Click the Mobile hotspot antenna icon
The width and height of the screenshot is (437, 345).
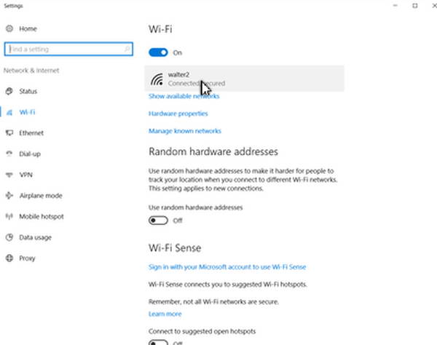[9, 216]
